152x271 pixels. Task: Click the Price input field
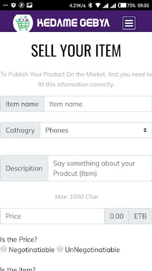coord(52,216)
